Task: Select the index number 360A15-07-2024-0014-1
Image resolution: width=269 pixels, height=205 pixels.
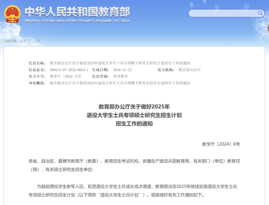Action: point(69,70)
